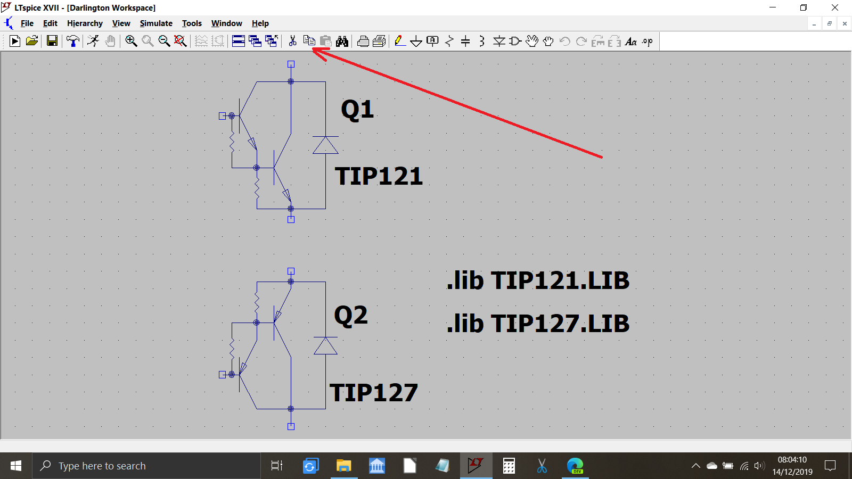Click the Rotate component icon
852x479 pixels.
598,41
